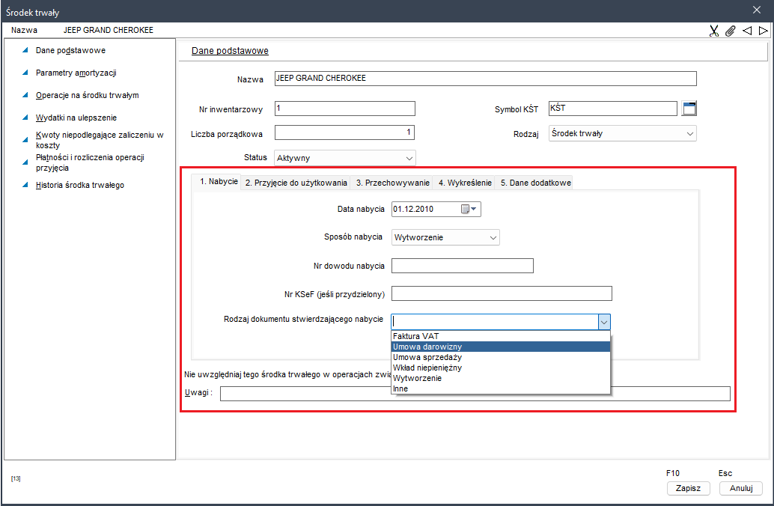The height and width of the screenshot is (506, 774).
Task: Click the scissors icon in the header
Action: (x=714, y=31)
